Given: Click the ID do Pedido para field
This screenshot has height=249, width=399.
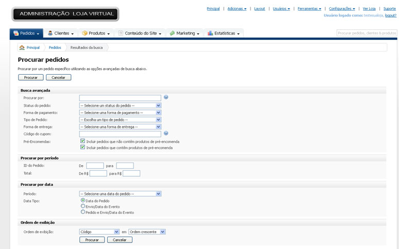Looking at the screenshot, I should tap(125, 165).
